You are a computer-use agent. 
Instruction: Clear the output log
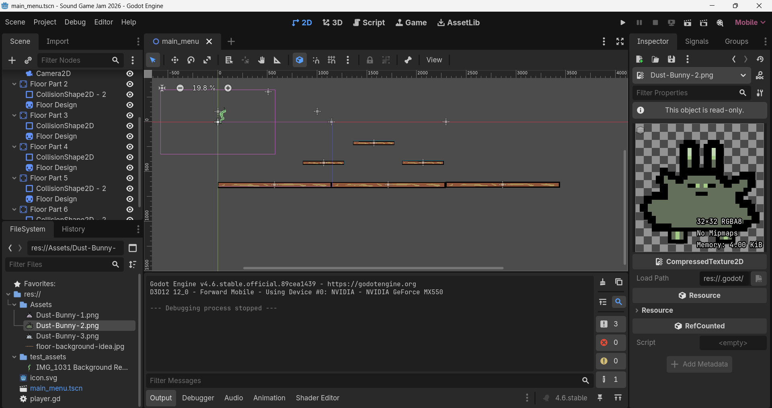pos(603,282)
